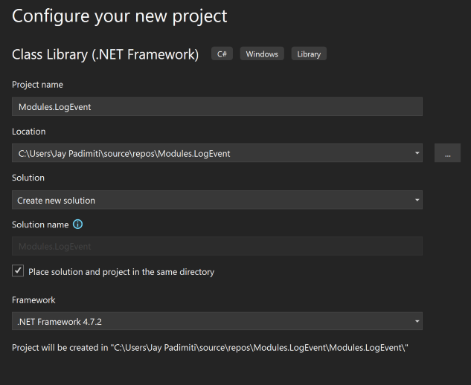Open the location browse ellipsis button
The width and height of the screenshot is (471, 385).
(447, 153)
